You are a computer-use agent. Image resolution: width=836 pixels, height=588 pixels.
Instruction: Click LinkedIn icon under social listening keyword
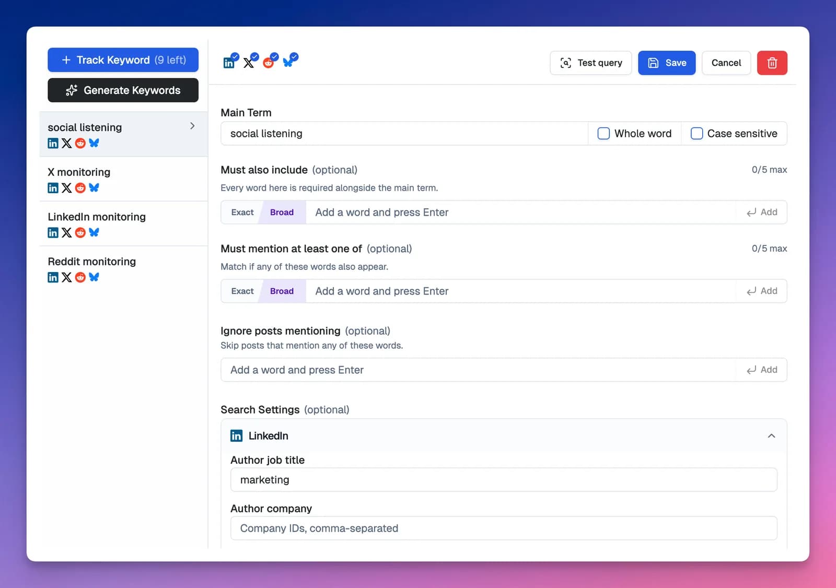click(x=53, y=143)
